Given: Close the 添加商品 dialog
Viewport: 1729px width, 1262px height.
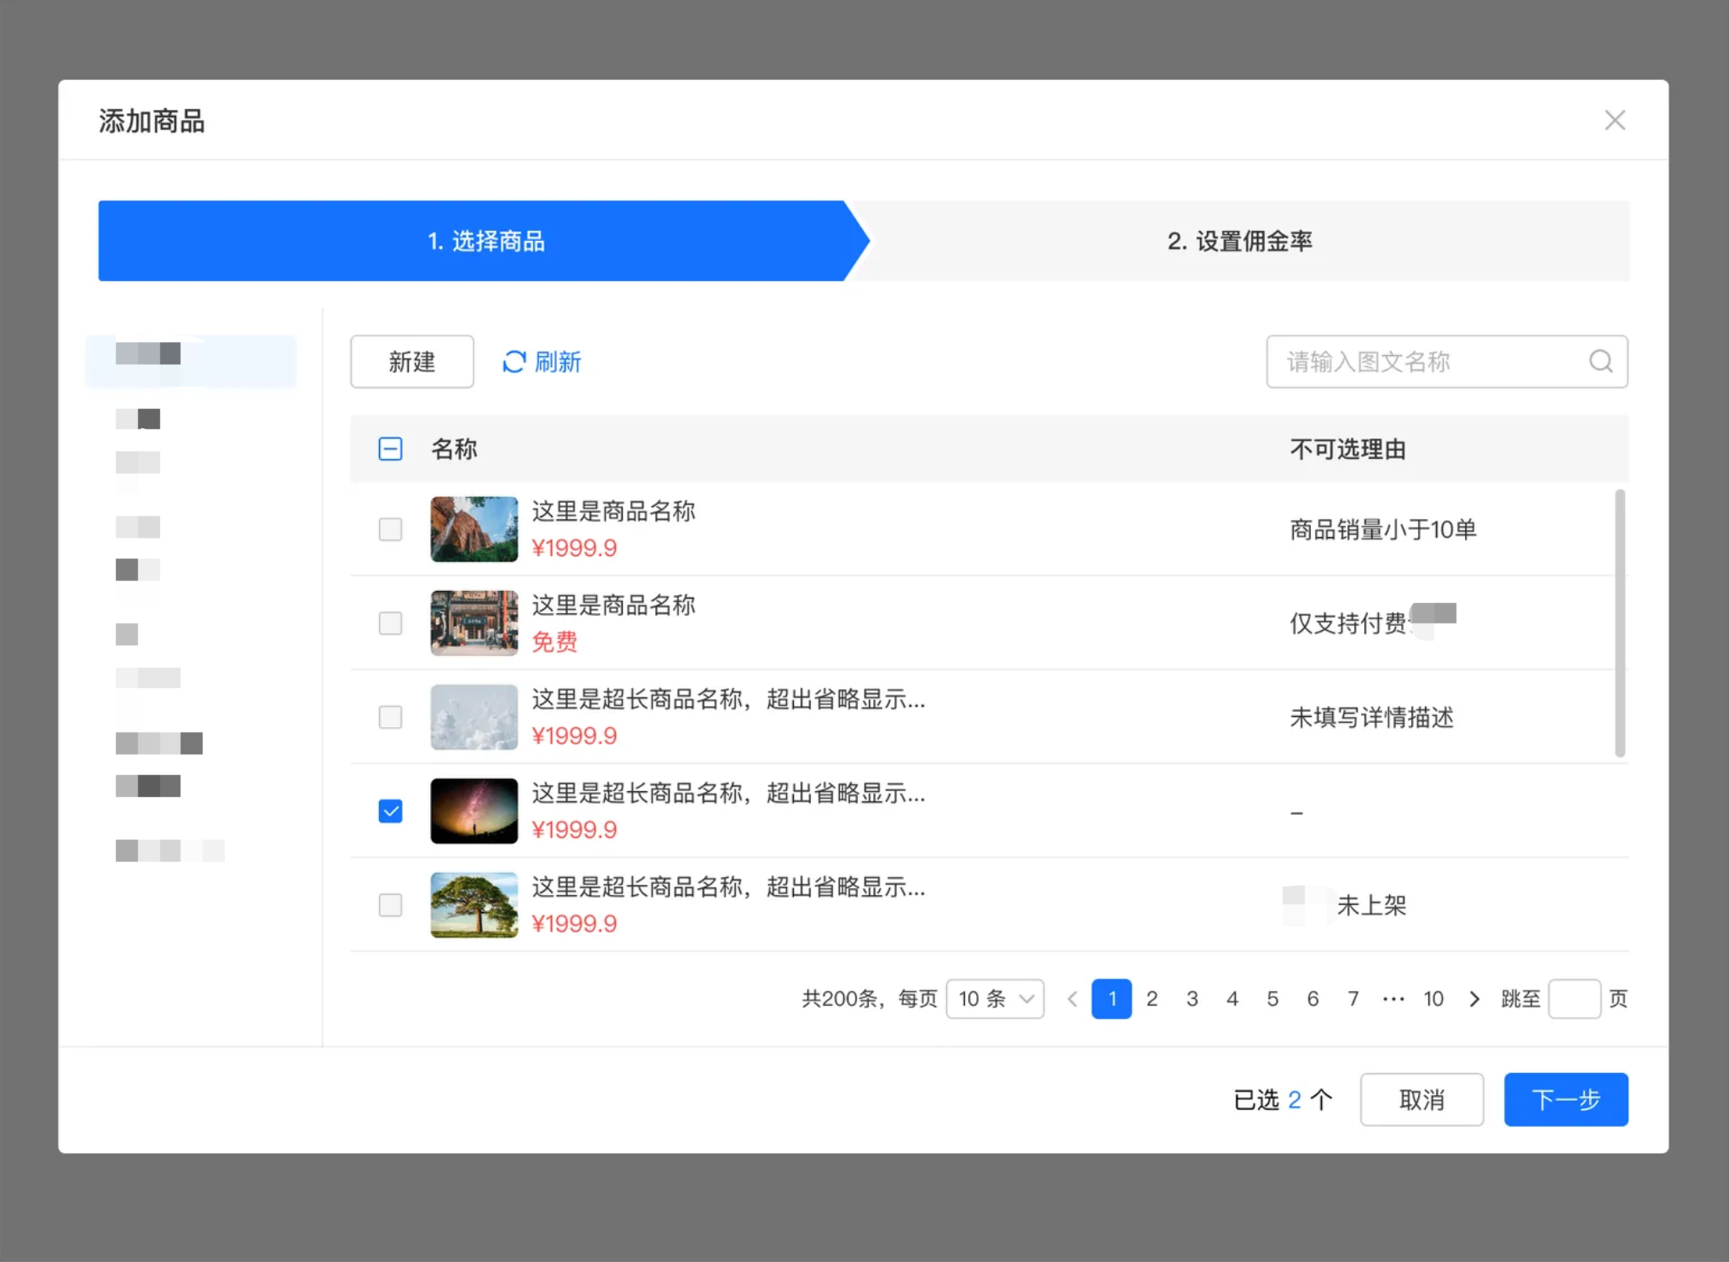Looking at the screenshot, I should coord(1615,120).
